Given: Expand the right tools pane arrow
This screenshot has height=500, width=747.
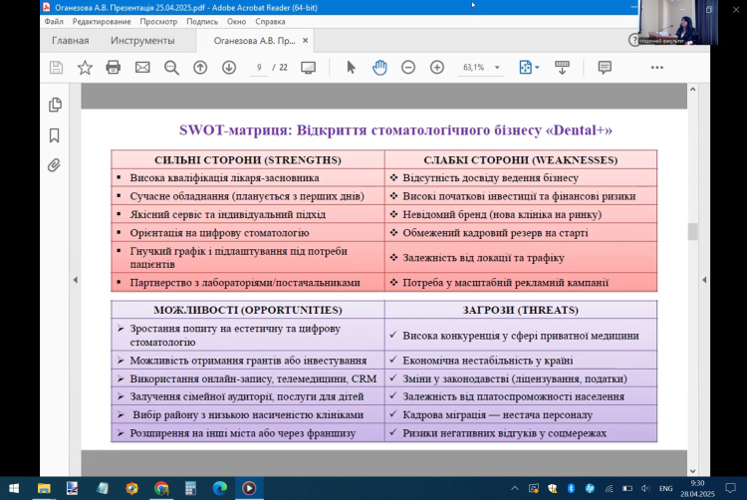Looking at the screenshot, I should coord(704,280).
